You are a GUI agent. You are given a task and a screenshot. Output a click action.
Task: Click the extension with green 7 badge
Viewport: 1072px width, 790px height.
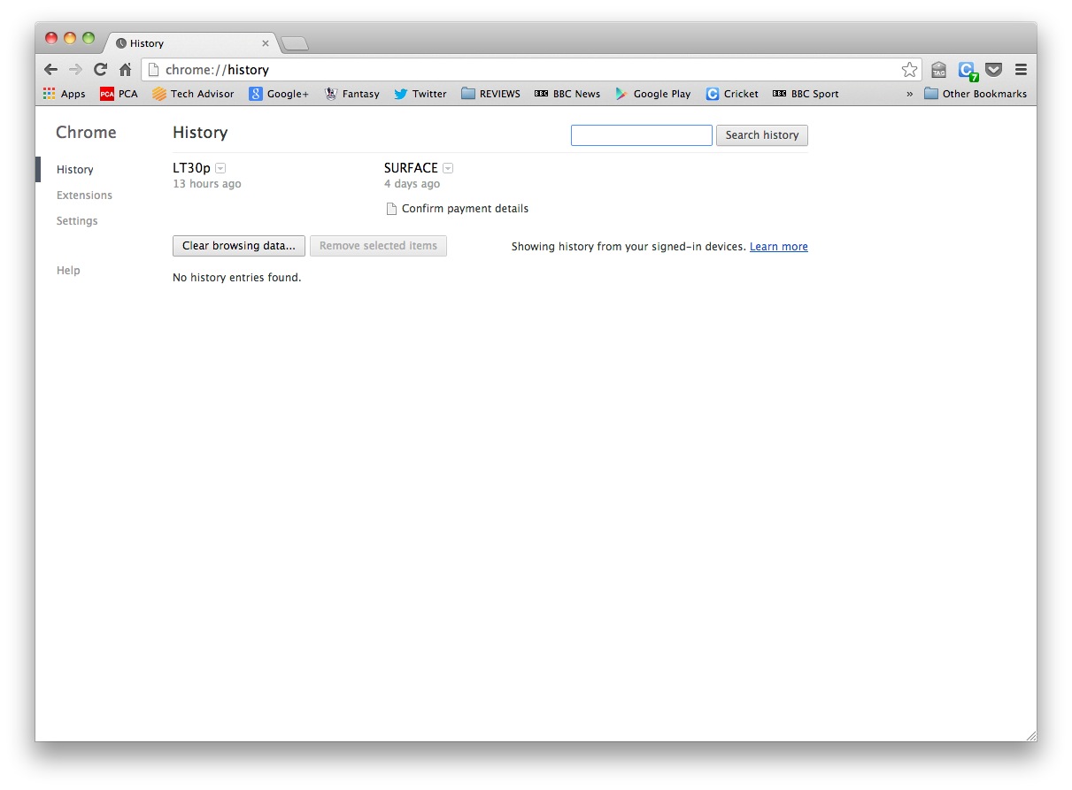pyautogui.click(x=968, y=70)
